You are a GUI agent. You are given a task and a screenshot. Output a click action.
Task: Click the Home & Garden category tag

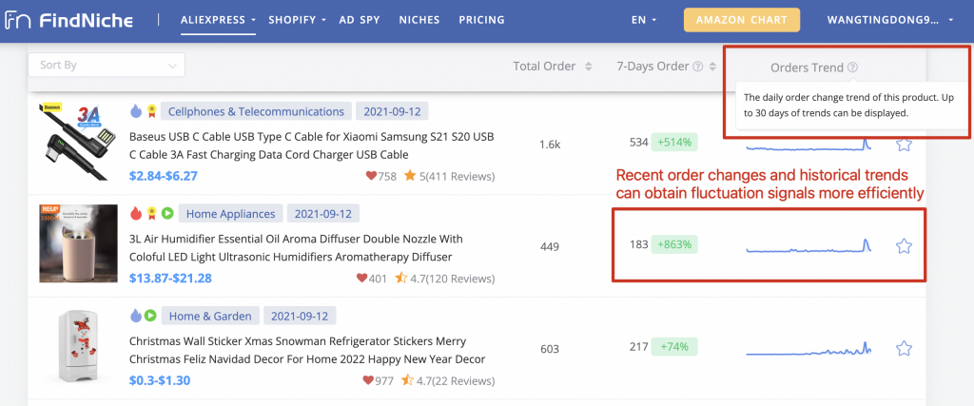(210, 316)
